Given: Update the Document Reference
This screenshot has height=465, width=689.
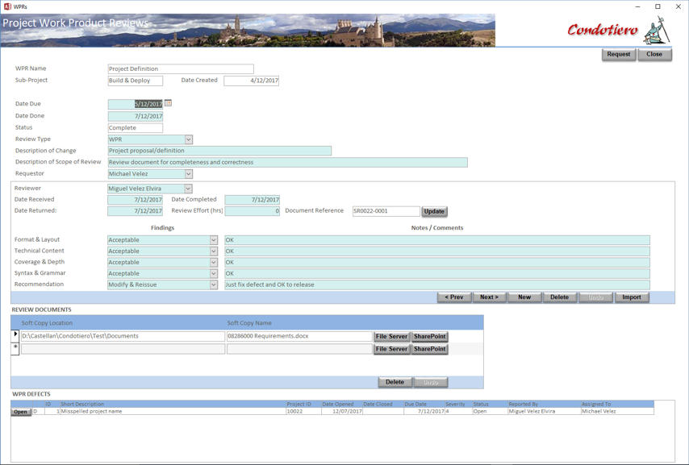Looking at the screenshot, I should (434, 212).
